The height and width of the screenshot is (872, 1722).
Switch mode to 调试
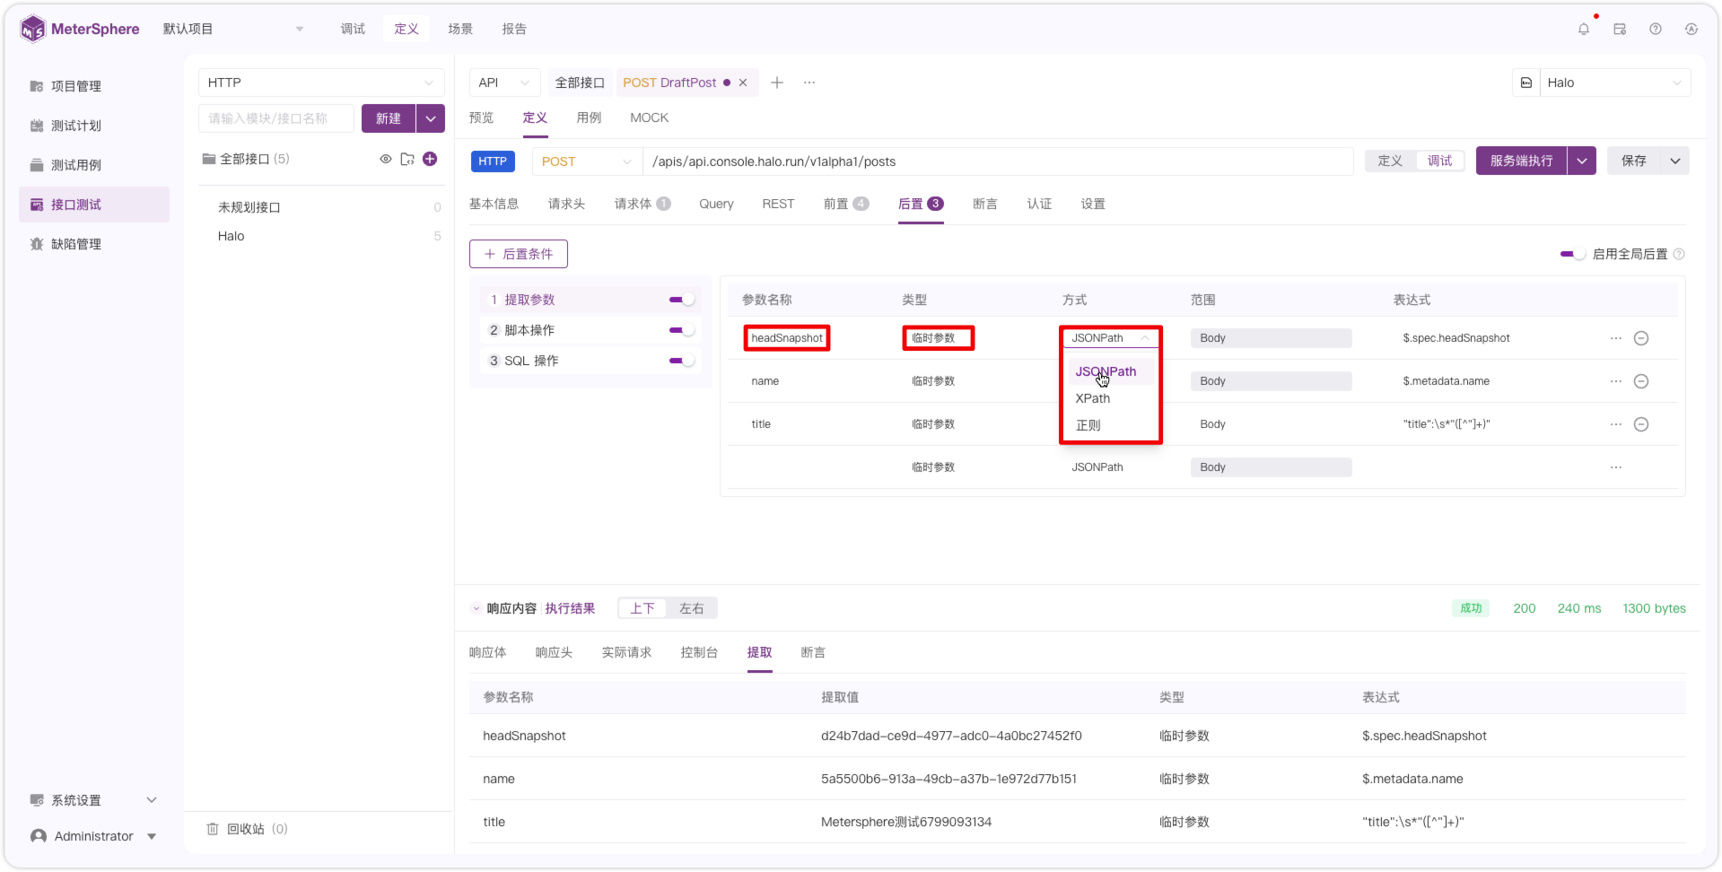(x=1439, y=161)
